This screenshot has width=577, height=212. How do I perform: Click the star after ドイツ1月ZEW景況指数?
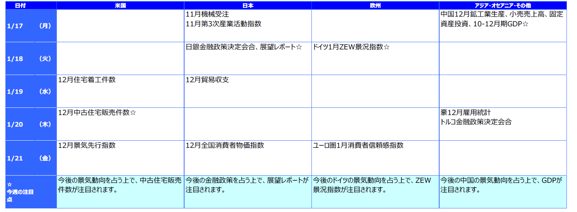386,47
